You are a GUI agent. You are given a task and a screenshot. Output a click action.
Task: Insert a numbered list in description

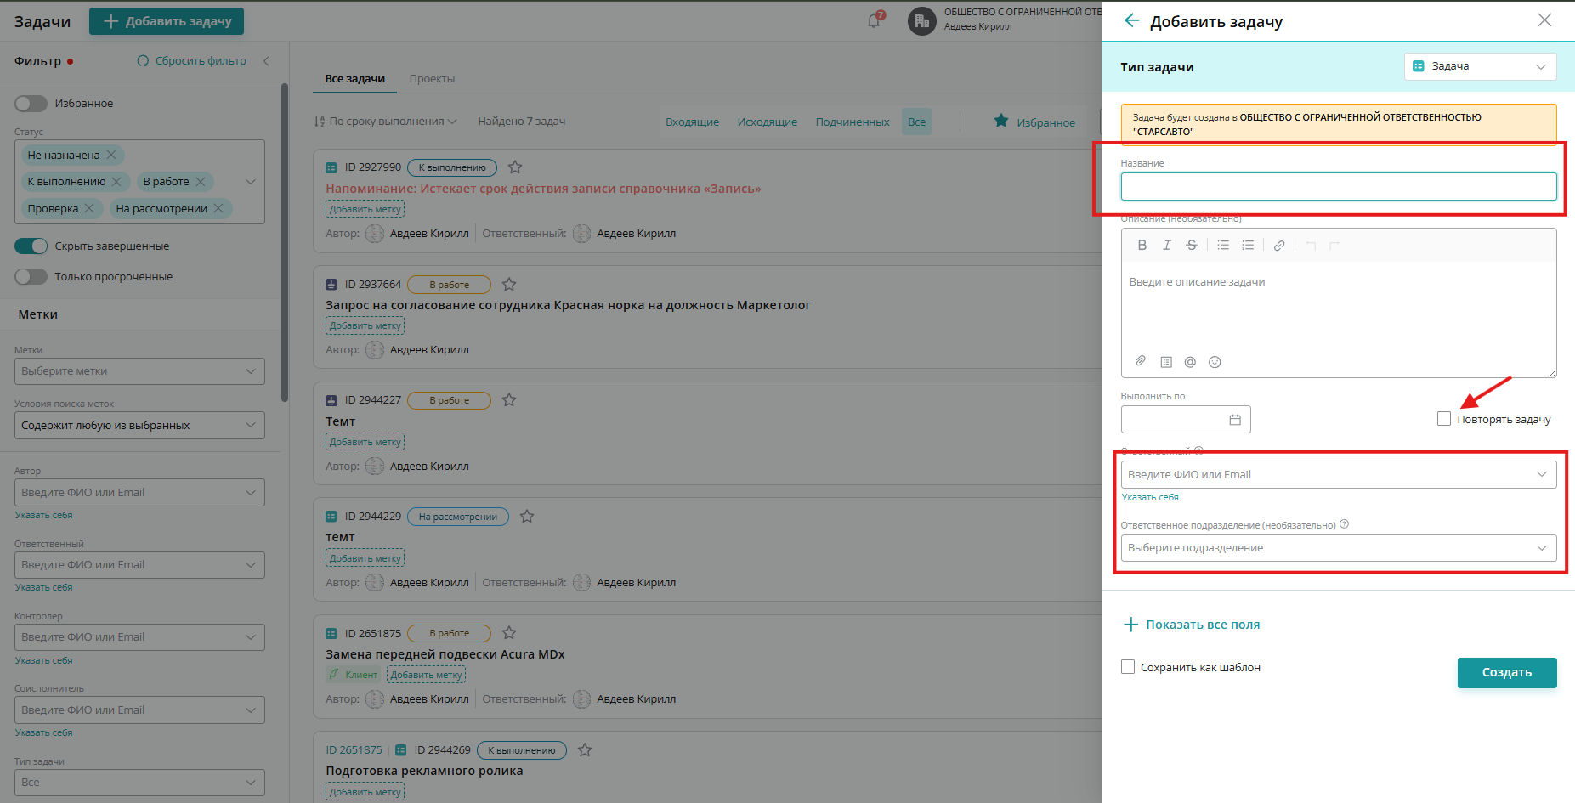pyautogui.click(x=1248, y=246)
